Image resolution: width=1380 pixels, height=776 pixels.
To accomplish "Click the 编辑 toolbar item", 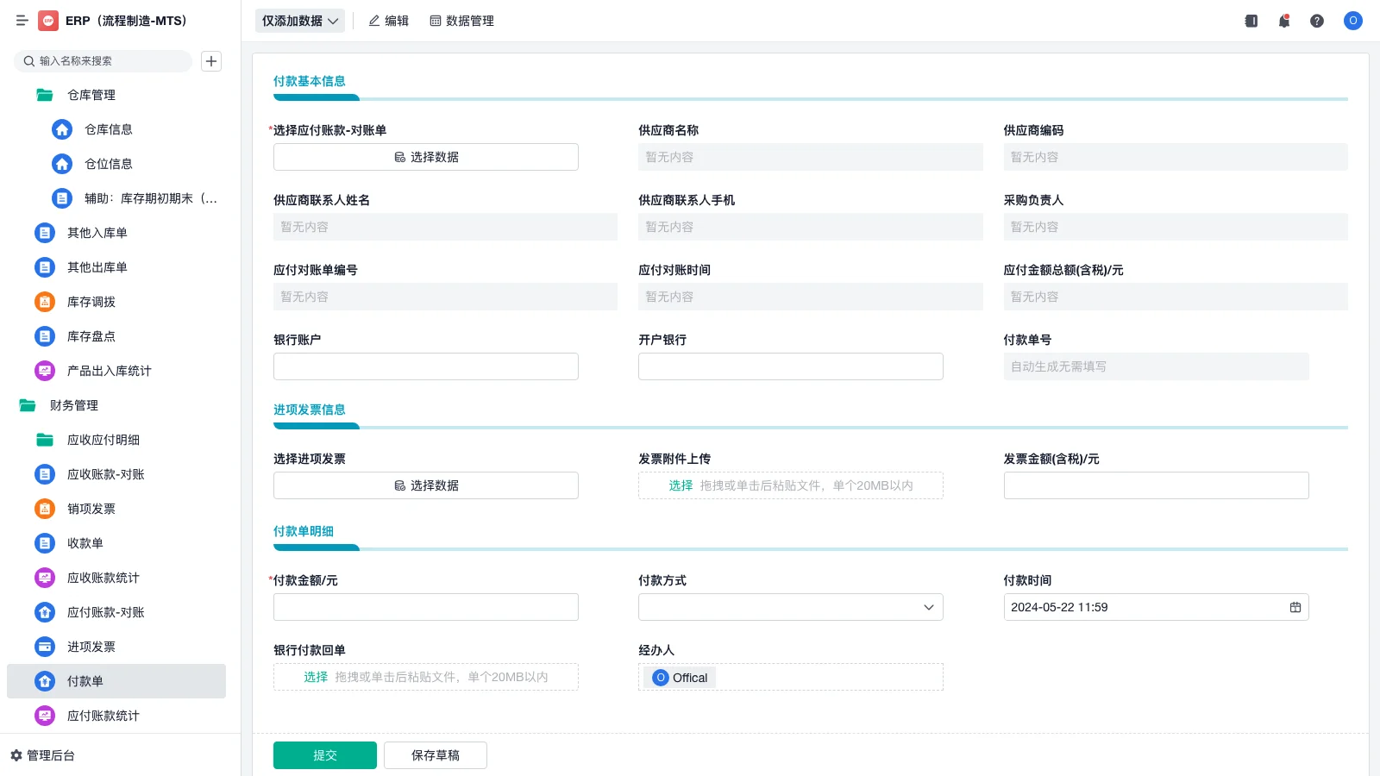I will click(388, 21).
